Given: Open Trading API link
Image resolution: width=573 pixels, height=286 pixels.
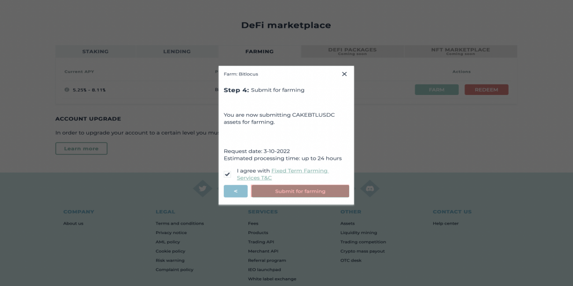Looking at the screenshot, I should click(x=261, y=242).
